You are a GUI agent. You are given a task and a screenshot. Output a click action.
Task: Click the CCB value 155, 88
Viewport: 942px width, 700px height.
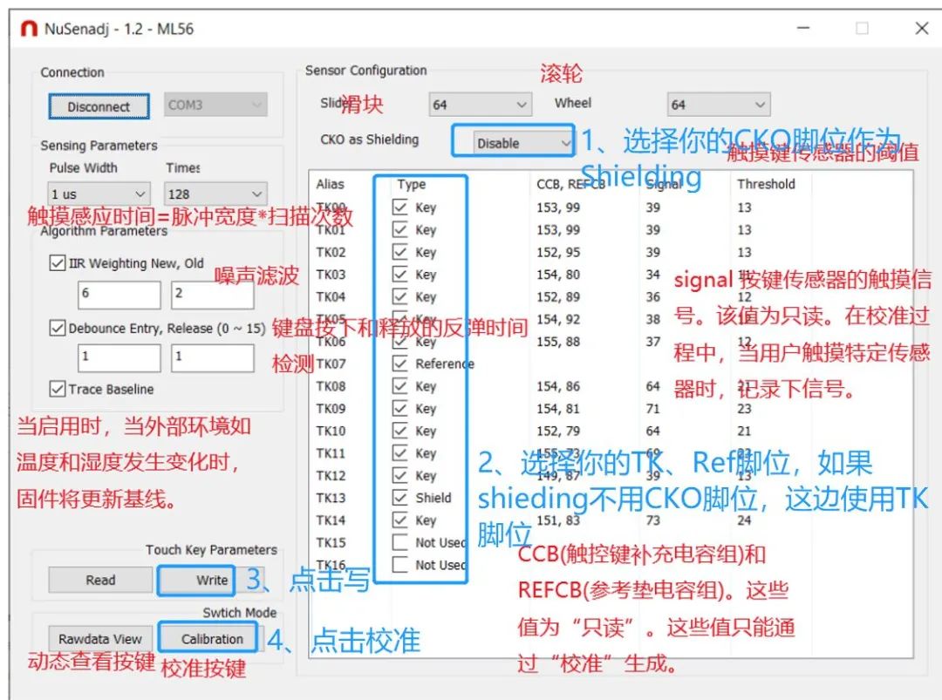(x=558, y=341)
